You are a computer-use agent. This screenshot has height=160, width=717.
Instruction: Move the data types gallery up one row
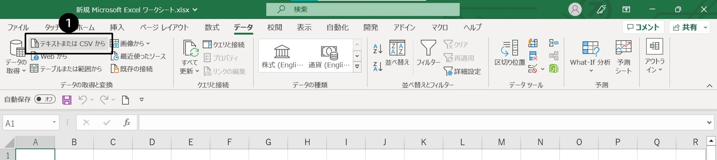(x=357, y=45)
